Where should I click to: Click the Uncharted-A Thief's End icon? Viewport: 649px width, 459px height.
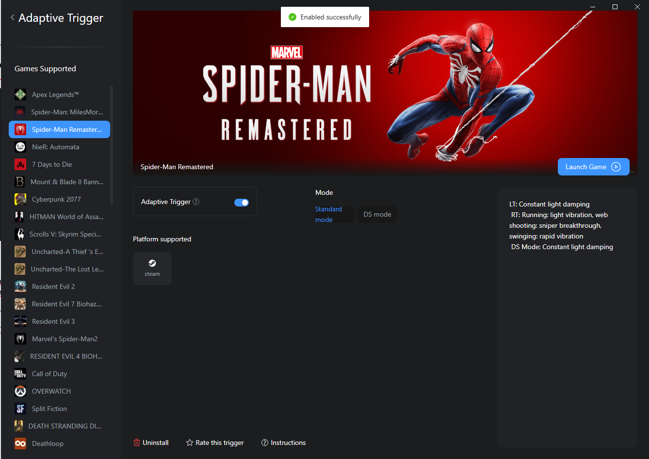(20, 252)
